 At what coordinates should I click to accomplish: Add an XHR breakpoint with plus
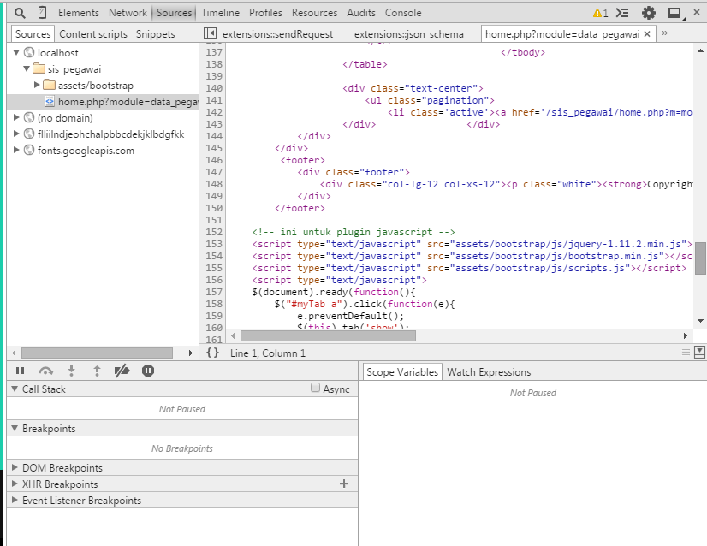344,484
